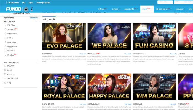193x110 pixels.
Task: Open the Casino dropdown menu
Action: 147,9
